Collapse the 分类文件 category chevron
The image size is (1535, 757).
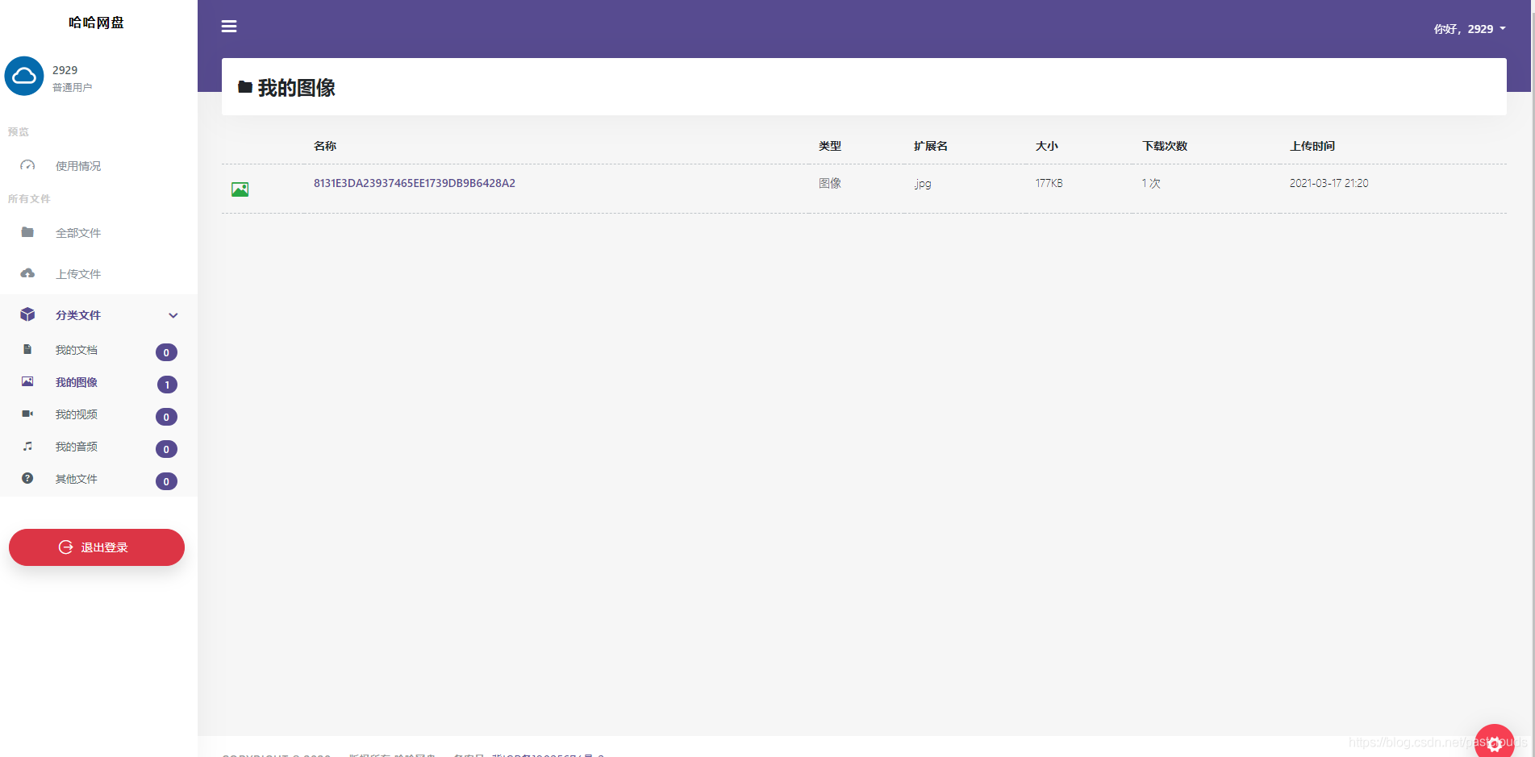(173, 315)
